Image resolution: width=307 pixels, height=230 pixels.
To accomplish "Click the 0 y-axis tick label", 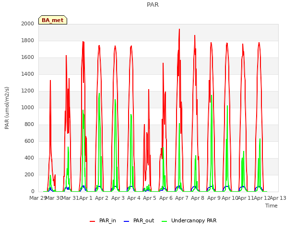I will [x=33, y=191].
